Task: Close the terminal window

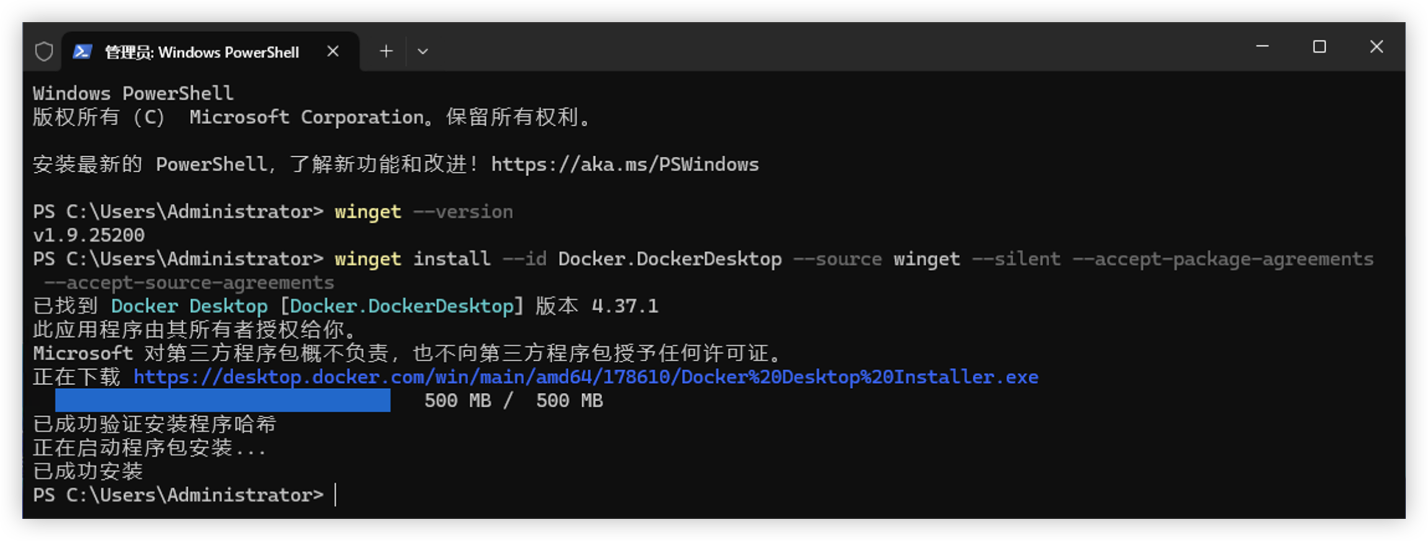Action: click(1377, 47)
